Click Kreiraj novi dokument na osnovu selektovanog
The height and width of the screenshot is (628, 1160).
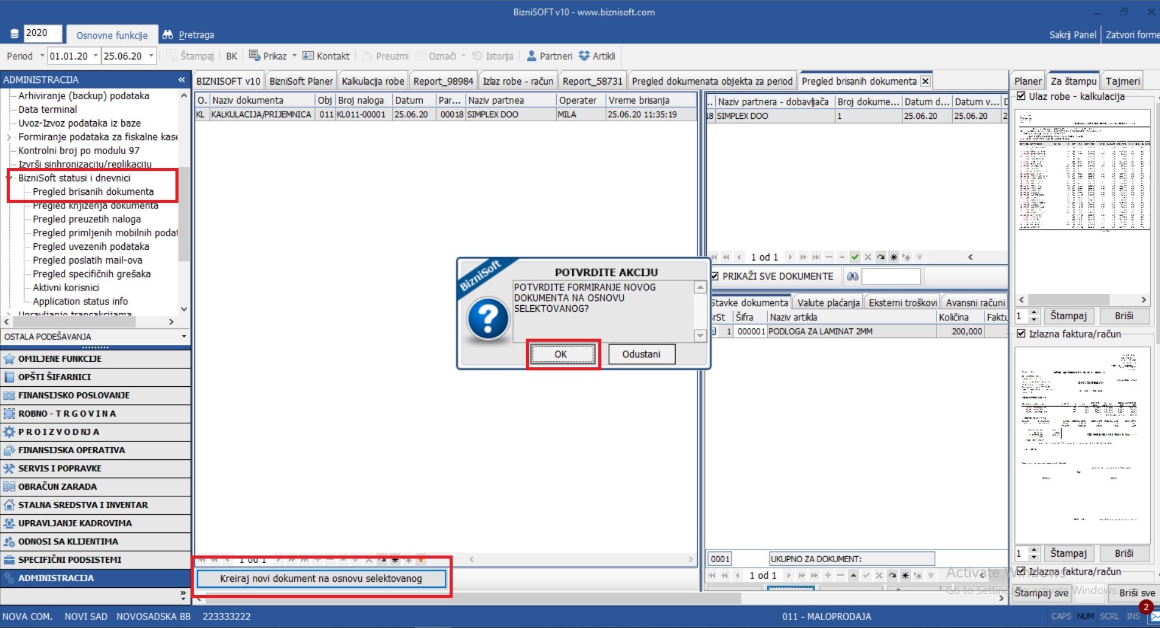(x=321, y=579)
